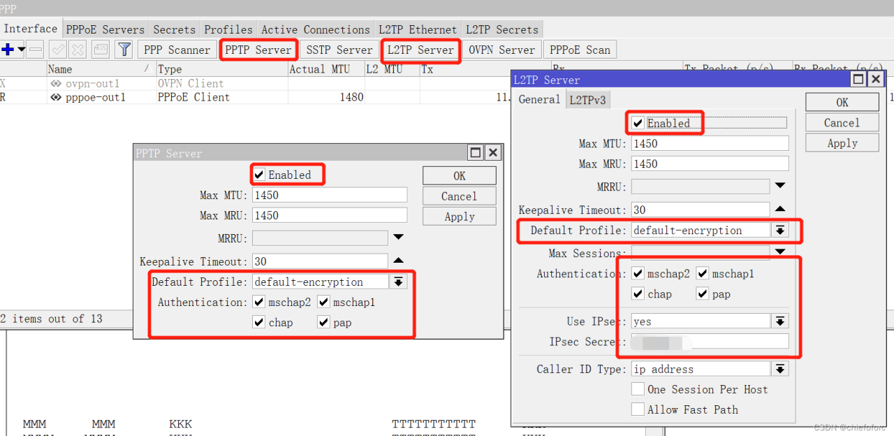Screen dimensions: 894x436
Task: Click the Comment toolbar icon
Action: (x=101, y=50)
